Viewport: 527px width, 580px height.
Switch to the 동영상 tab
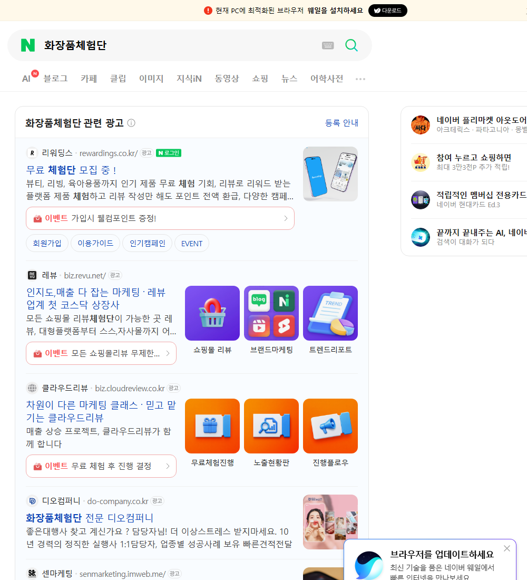pyautogui.click(x=227, y=79)
